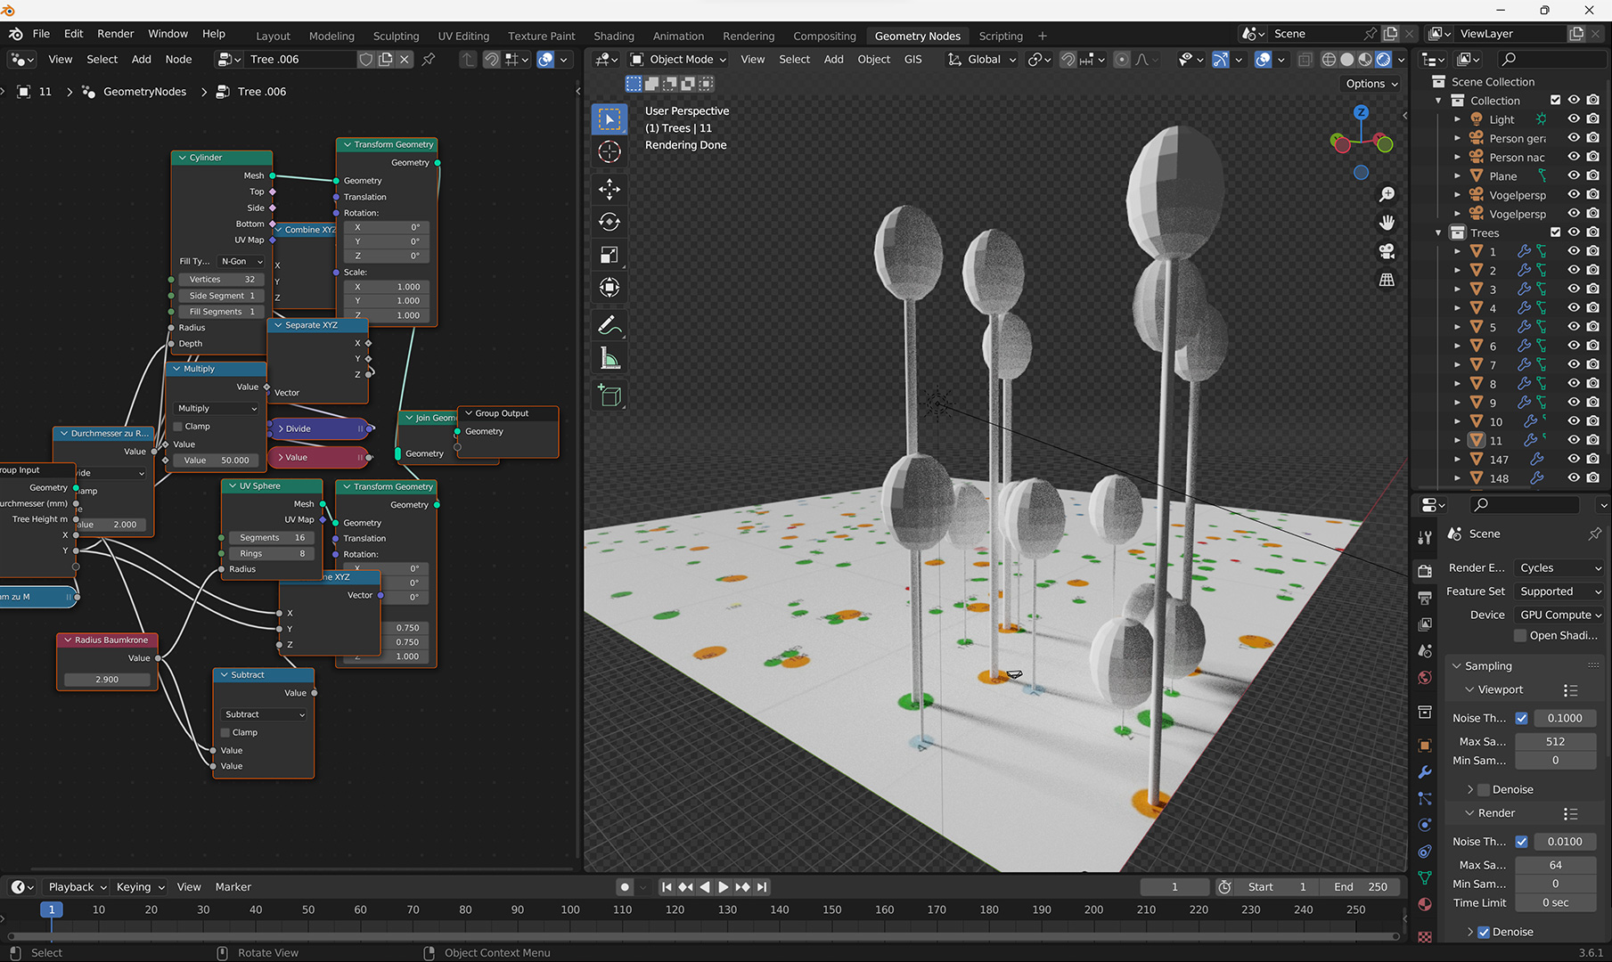The width and height of the screenshot is (1612, 962).
Task: Select the Measure tool
Action: (x=610, y=358)
